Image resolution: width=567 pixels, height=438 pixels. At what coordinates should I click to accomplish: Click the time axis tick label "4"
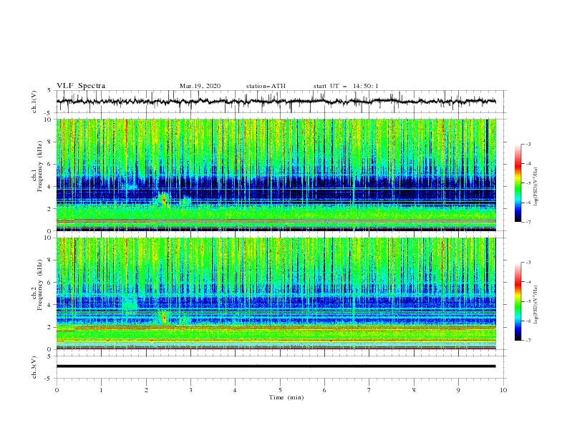click(236, 390)
